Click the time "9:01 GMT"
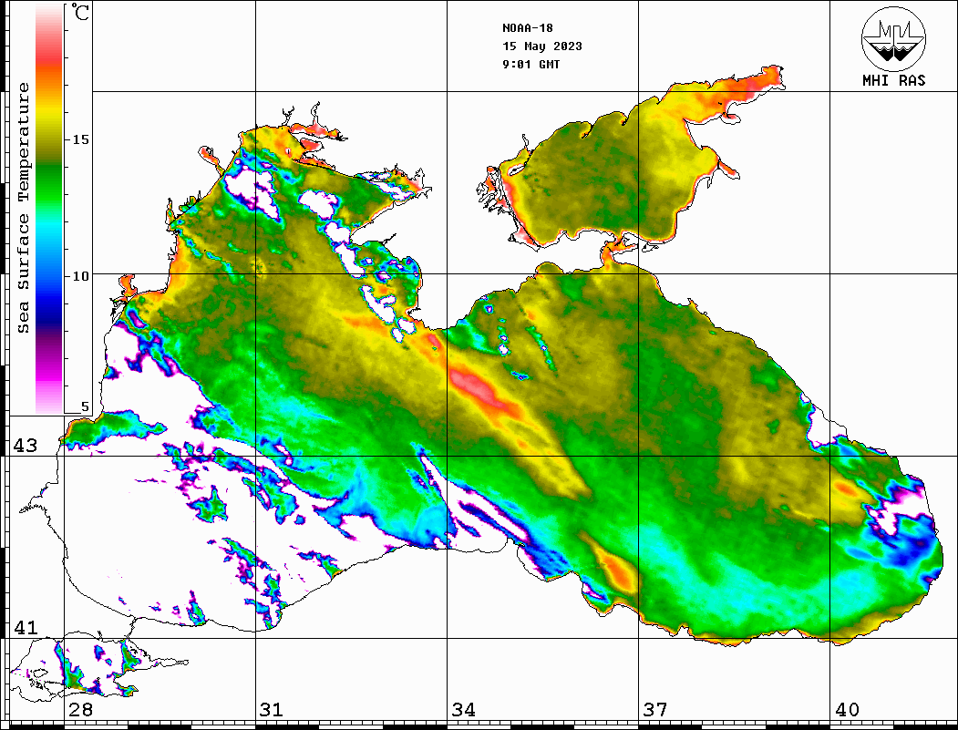This screenshot has width=958, height=730. point(531,65)
